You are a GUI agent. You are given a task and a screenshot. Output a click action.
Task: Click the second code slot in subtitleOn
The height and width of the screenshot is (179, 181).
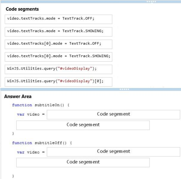click(83, 125)
